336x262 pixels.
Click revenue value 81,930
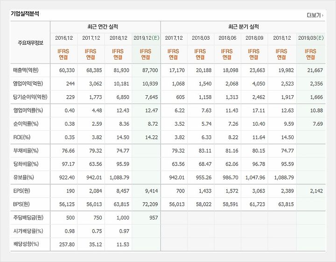121,71
